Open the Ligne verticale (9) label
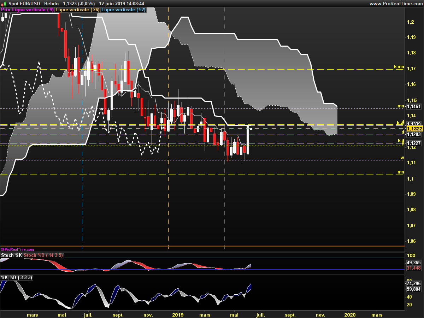This screenshot has width=424, height=318. tap(33, 10)
